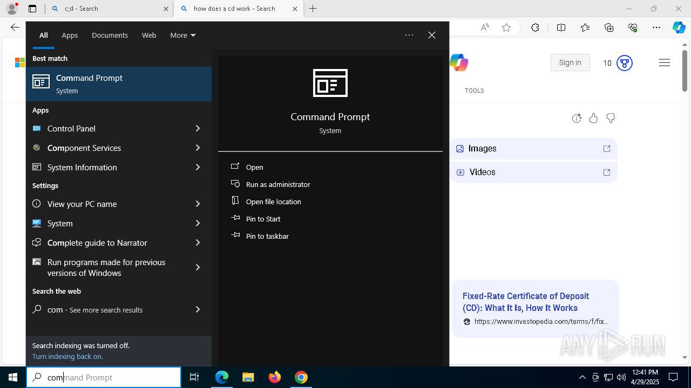Toggle Edge read aloud icon

tap(485, 27)
